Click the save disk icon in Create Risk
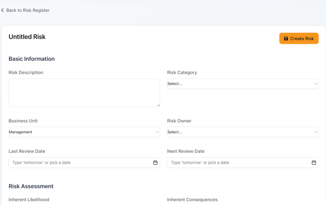The height and width of the screenshot is (205, 326). [286, 38]
